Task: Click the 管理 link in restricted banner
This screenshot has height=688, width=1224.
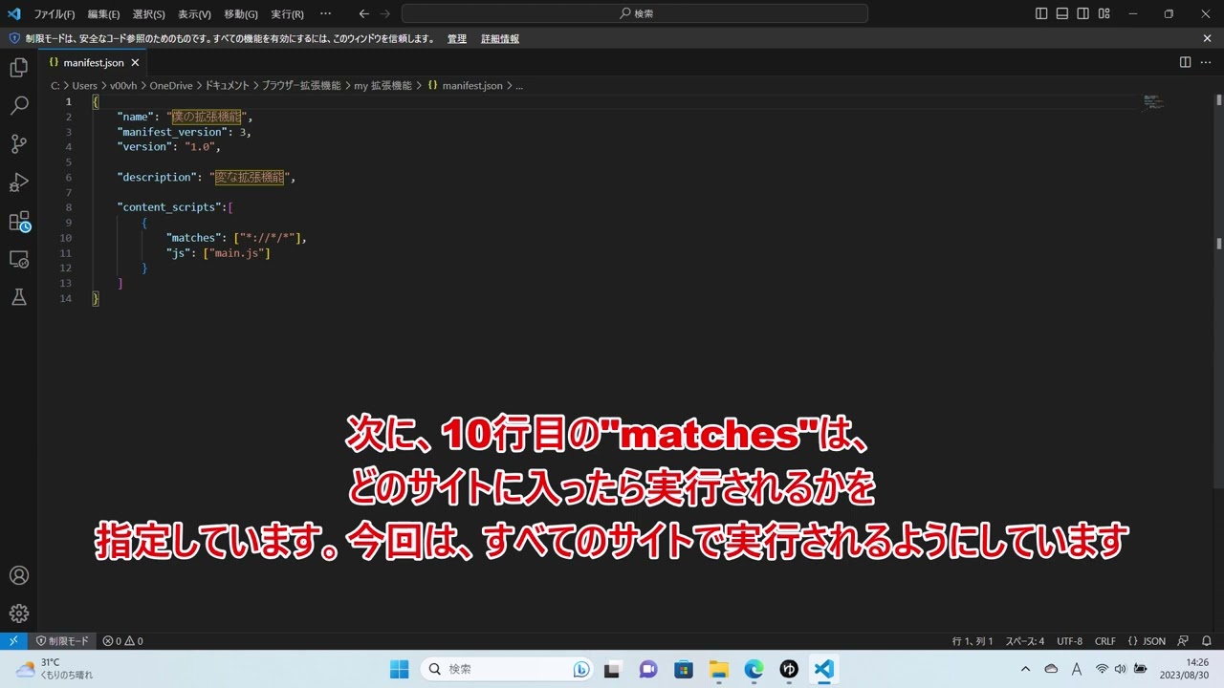Action: (x=457, y=39)
